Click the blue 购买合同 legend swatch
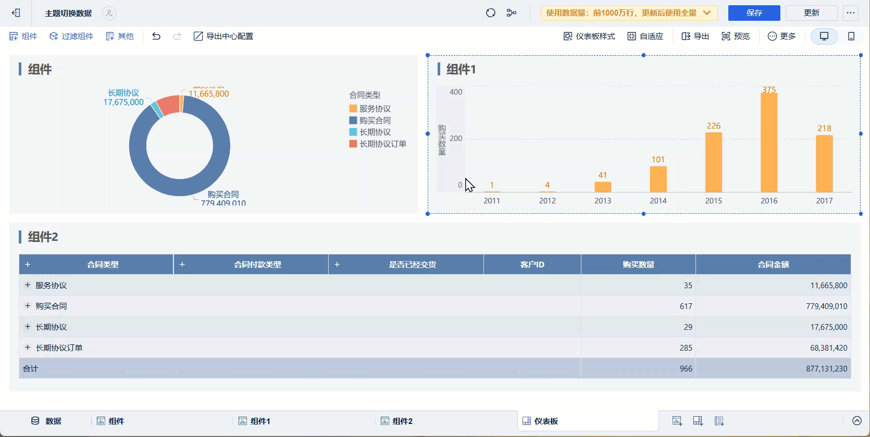Viewport: 870px width, 437px height. [x=353, y=120]
